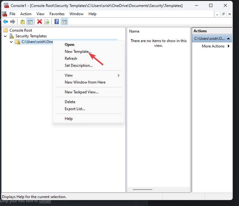Click the C:\Users\srish\O... actions header
This screenshot has height=206, width=239.
pyautogui.click(x=212, y=38)
